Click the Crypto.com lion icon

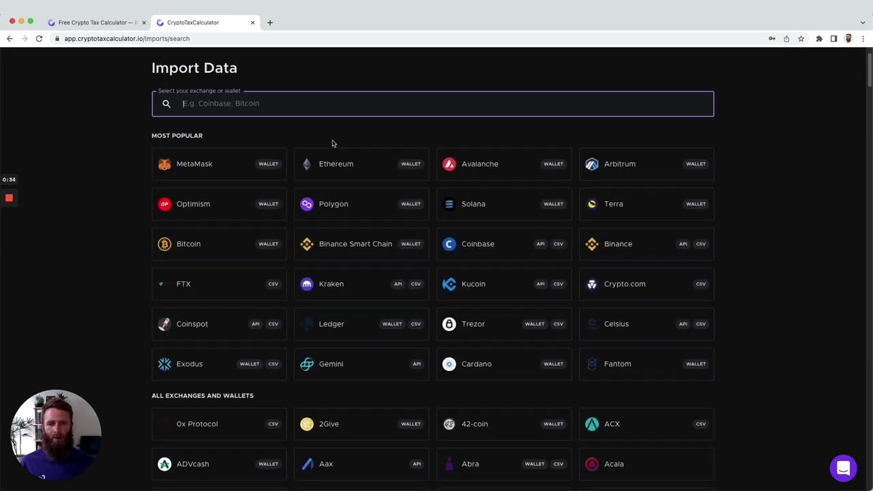point(592,284)
